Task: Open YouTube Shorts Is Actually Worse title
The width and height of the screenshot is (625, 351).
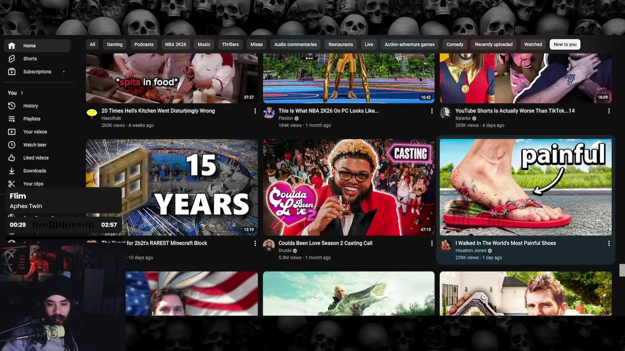Action: pyautogui.click(x=515, y=111)
